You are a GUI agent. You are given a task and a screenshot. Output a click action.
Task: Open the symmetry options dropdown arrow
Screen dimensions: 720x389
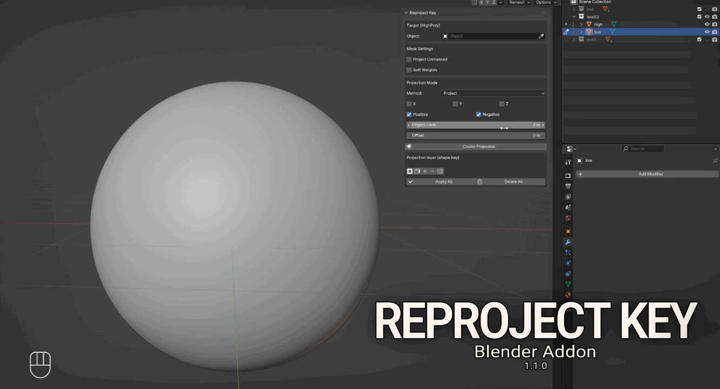[501, 3]
